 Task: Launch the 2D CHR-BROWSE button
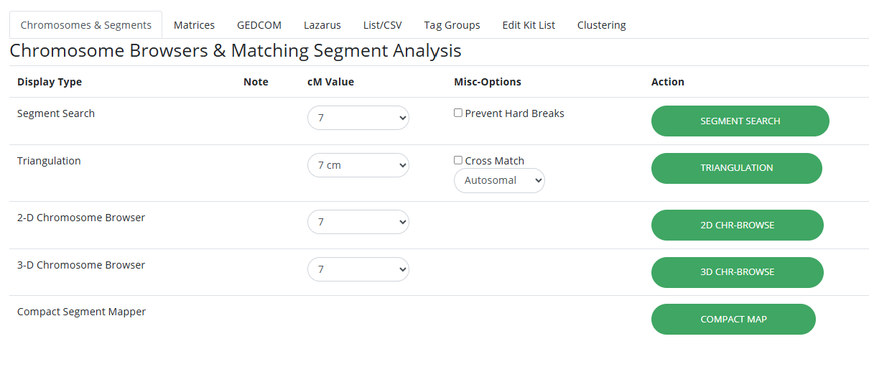(x=738, y=225)
